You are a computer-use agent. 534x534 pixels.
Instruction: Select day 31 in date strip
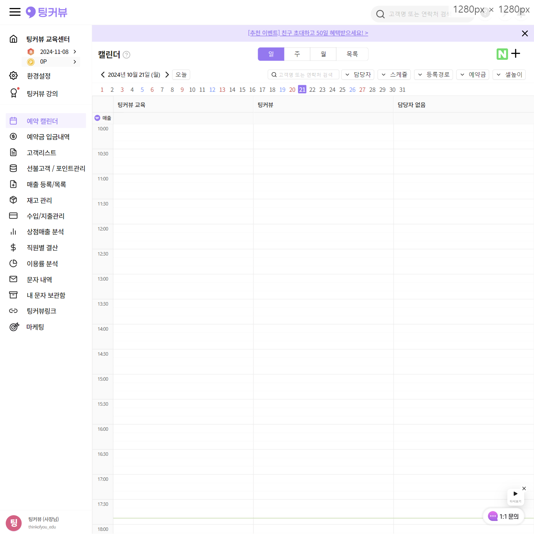pos(402,90)
